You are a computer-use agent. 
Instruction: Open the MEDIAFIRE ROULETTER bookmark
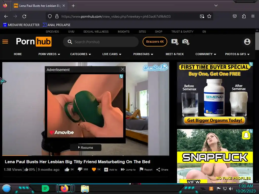pos(21,25)
